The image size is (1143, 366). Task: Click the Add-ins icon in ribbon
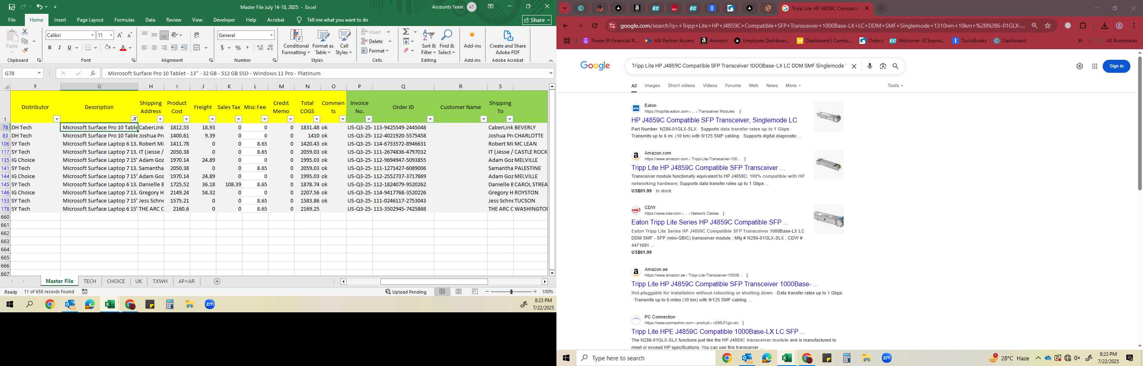[x=472, y=40]
